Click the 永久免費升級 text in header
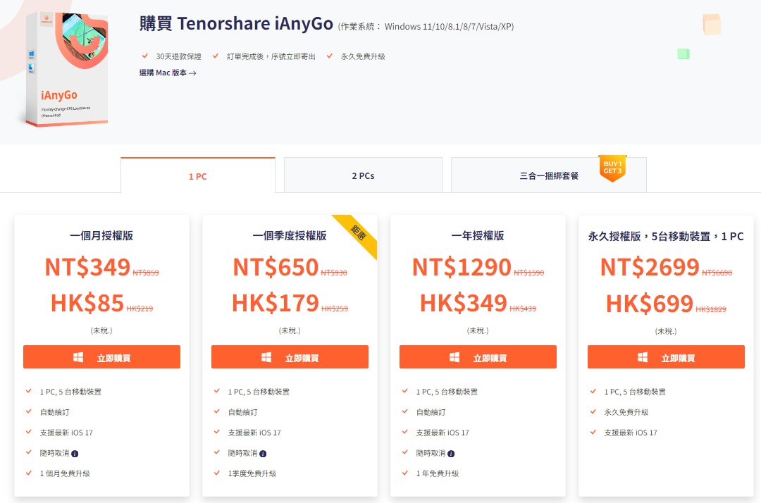The image size is (761, 503). [x=363, y=57]
